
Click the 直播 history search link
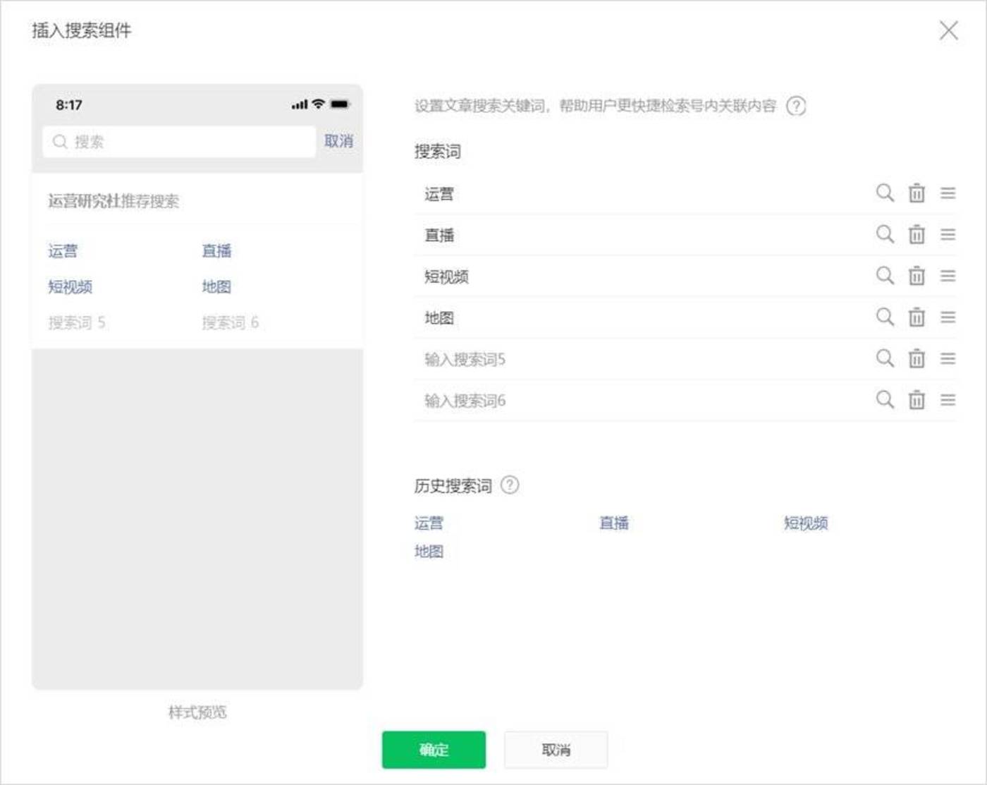pos(615,523)
